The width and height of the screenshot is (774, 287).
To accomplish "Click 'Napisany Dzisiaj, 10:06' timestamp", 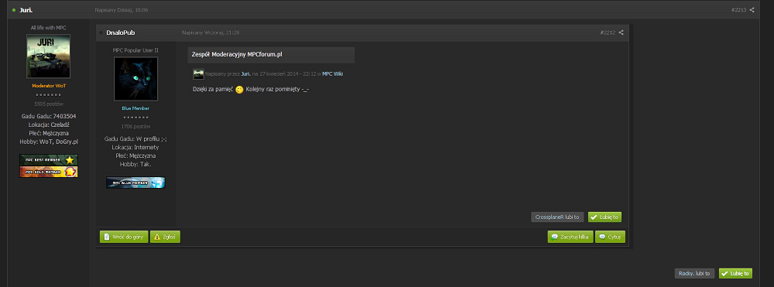I will (122, 10).
